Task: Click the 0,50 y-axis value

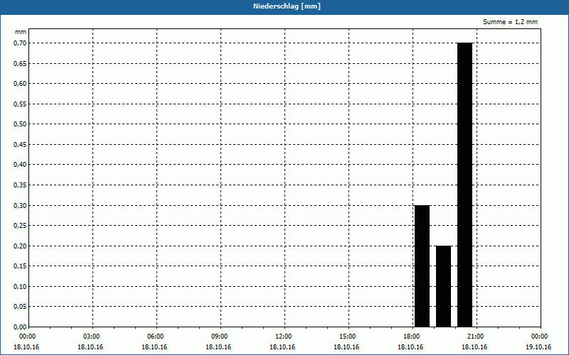Action: coord(20,124)
